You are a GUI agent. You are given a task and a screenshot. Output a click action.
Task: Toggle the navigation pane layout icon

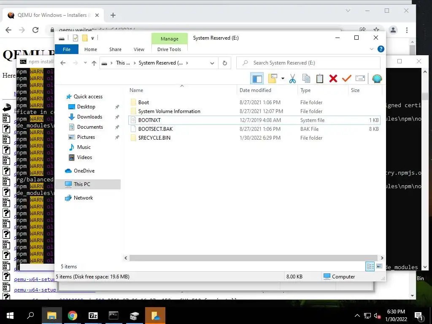(x=257, y=79)
